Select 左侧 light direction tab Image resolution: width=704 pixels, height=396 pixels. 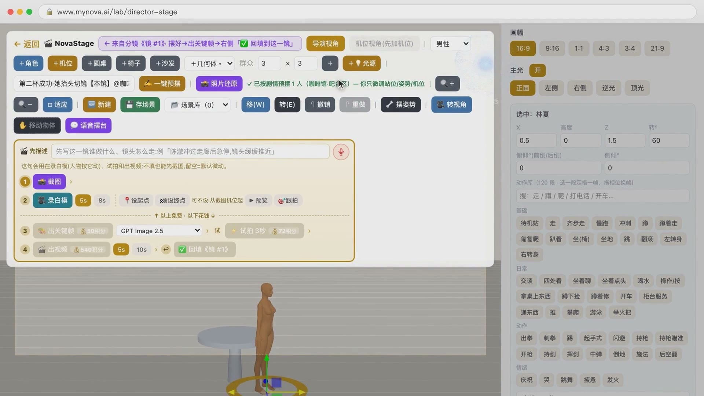click(x=551, y=88)
